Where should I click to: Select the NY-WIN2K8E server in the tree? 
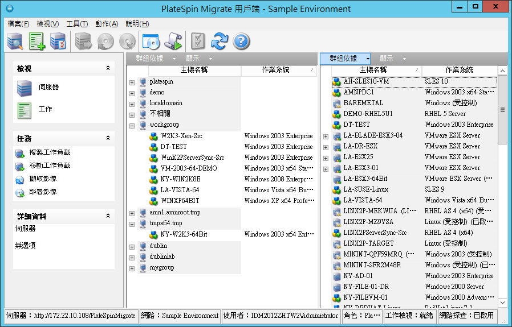[180, 179]
